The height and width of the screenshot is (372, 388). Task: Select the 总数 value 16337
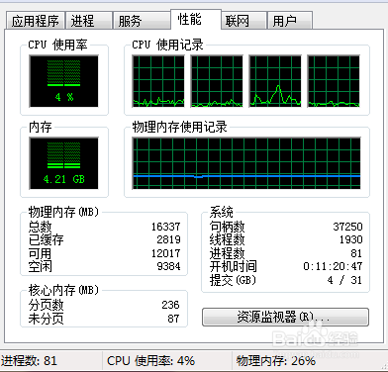[165, 227]
